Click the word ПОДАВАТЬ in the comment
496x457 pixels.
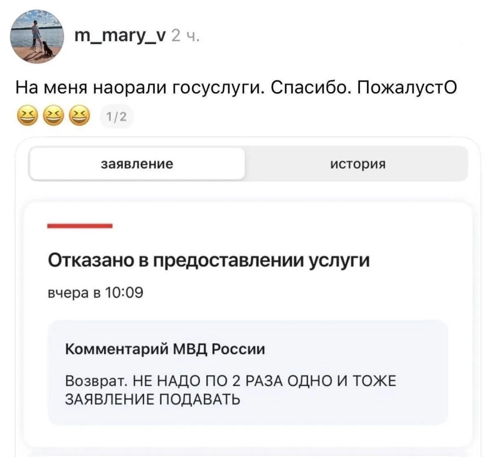(x=199, y=399)
